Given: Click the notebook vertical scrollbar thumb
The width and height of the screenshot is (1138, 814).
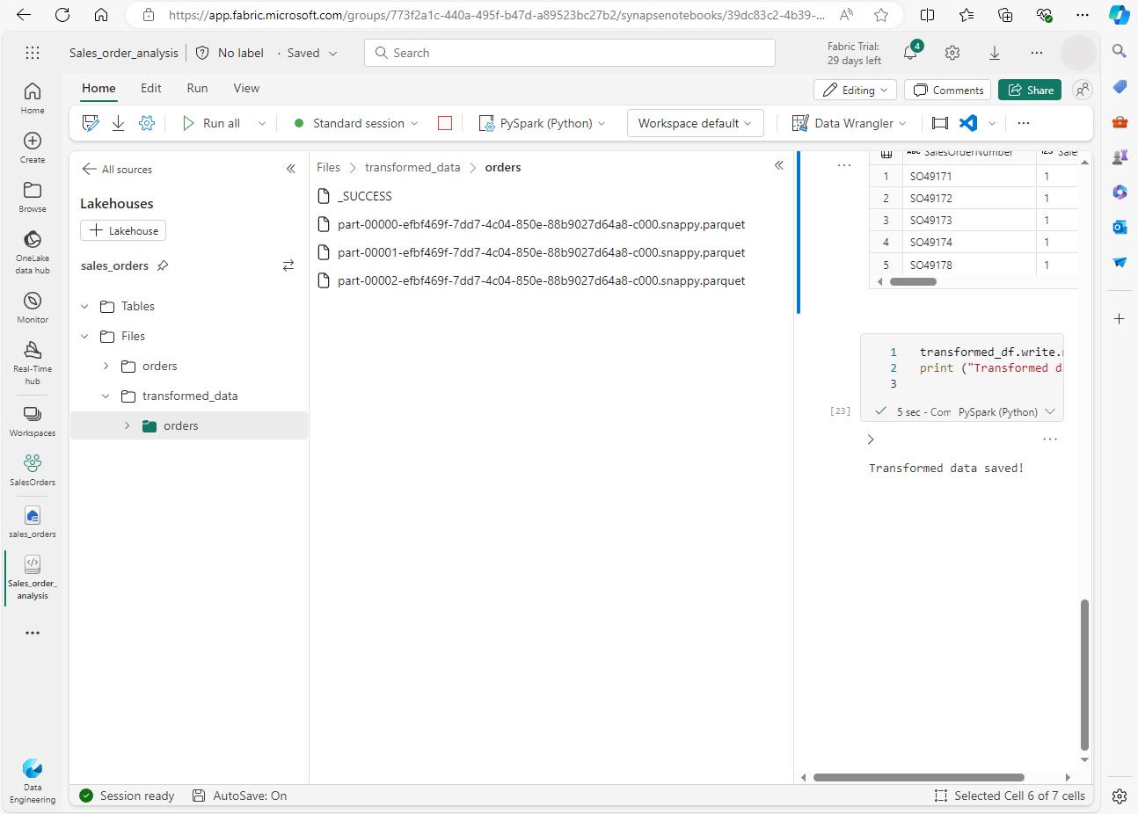Looking at the screenshot, I should [1084, 675].
